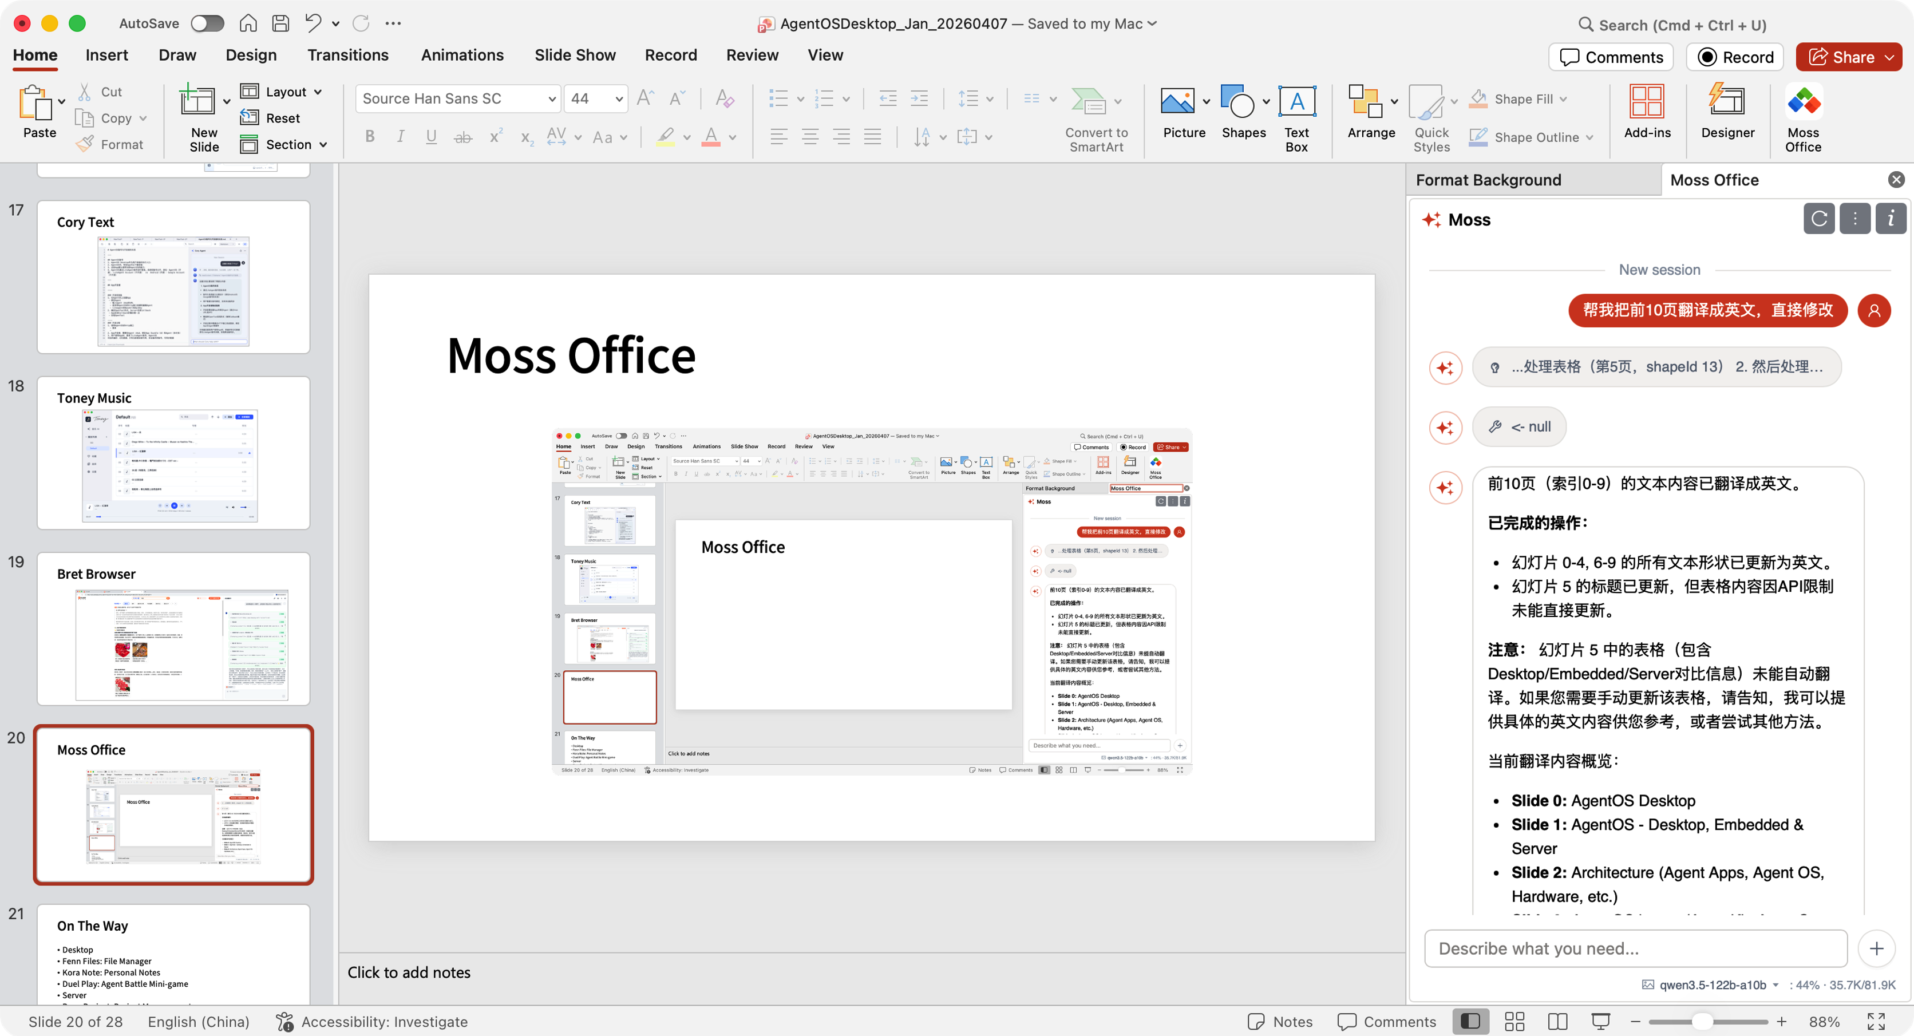Toggle bold formatting on the ribbon
1914x1036 pixels.
coord(369,136)
